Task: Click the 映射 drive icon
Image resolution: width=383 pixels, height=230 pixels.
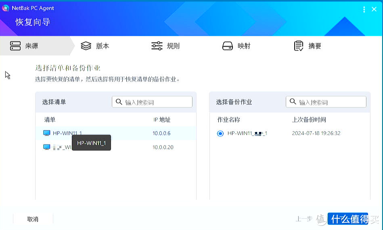Action: [227, 46]
